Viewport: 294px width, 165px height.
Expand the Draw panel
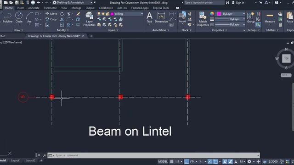click(18, 30)
